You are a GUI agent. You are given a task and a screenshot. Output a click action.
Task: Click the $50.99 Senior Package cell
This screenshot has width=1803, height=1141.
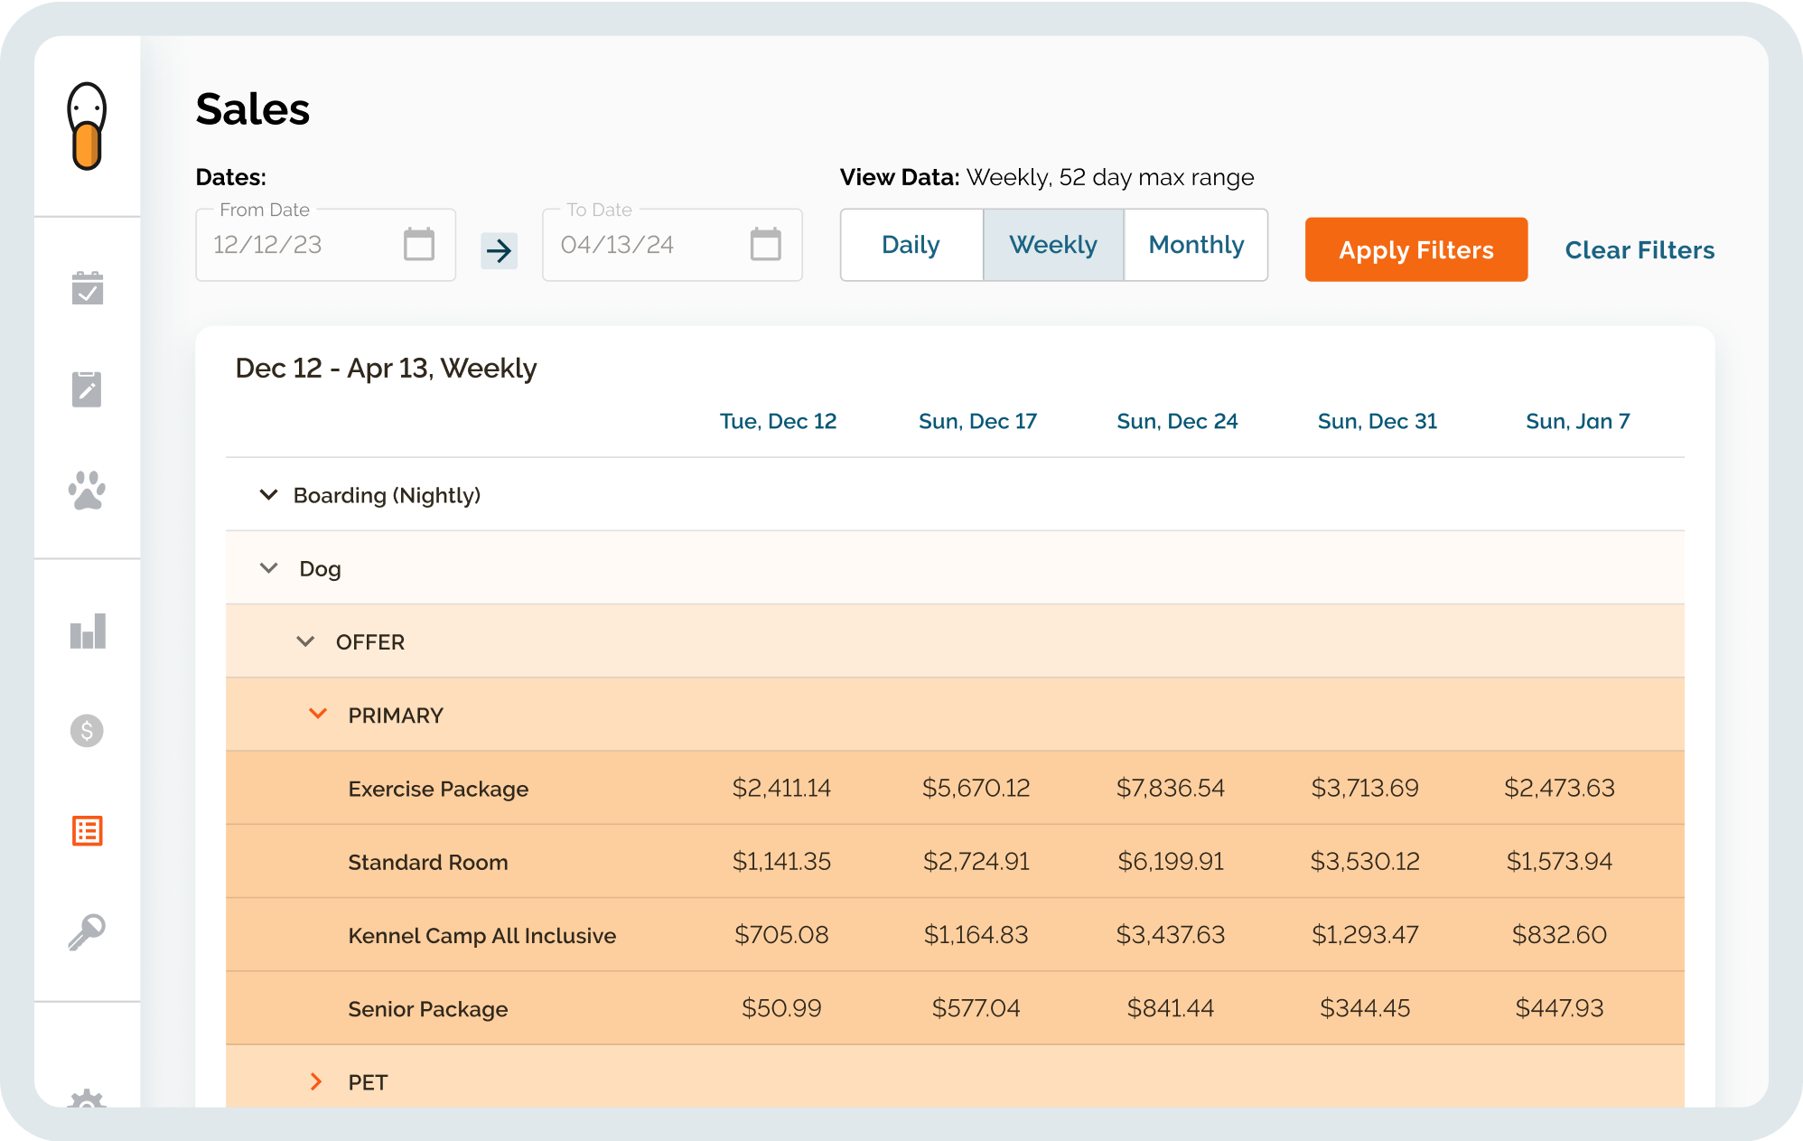click(x=781, y=1007)
